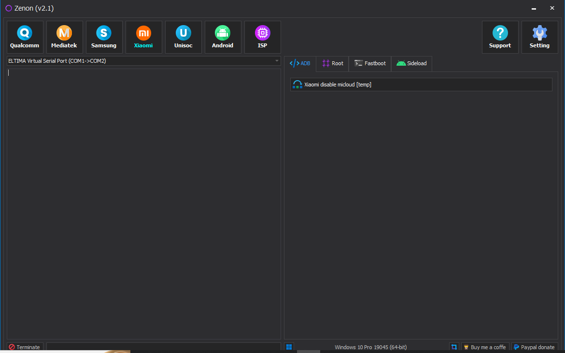This screenshot has height=353, width=565.
Task: Click the Terminate button
Action: pyautogui.click(x=25, y=347)
